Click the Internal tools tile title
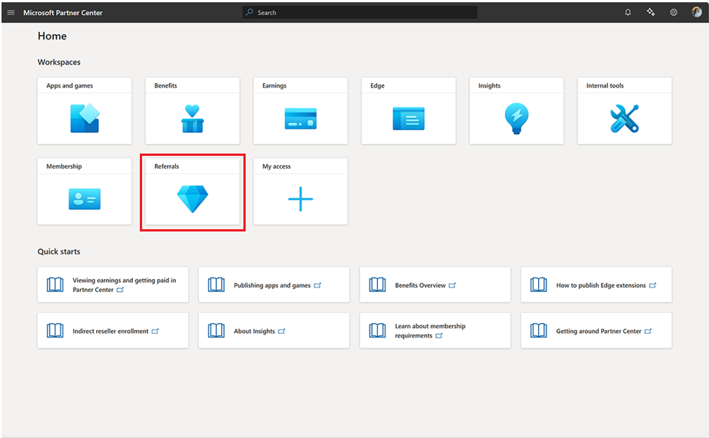 tap(605, 85)
